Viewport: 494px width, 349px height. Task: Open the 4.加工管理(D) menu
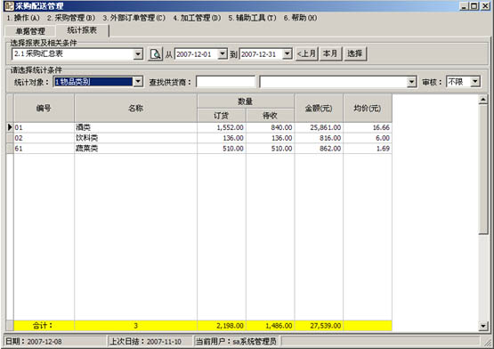click(x=197, y=18)
